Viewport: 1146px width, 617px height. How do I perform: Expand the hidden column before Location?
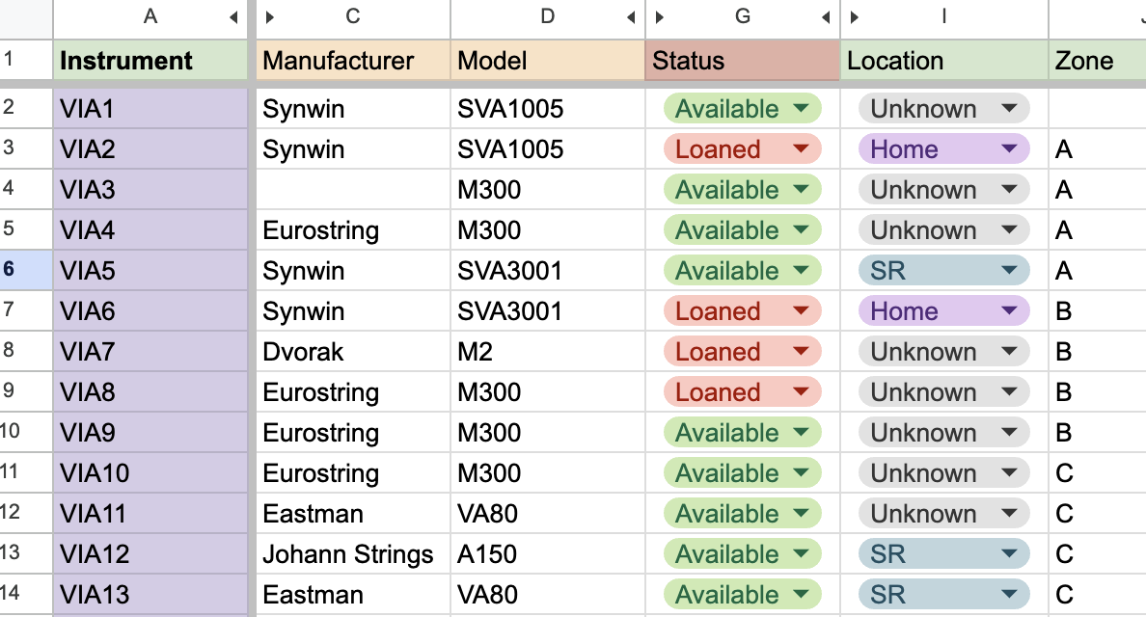pyautogui.click(x=853, y=17)
